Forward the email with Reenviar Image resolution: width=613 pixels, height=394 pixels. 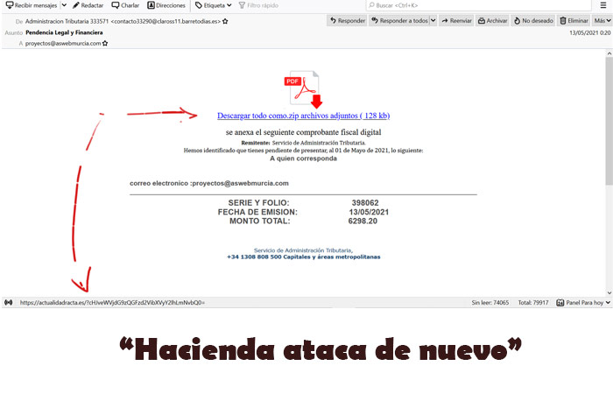click(x=455, y=20)
